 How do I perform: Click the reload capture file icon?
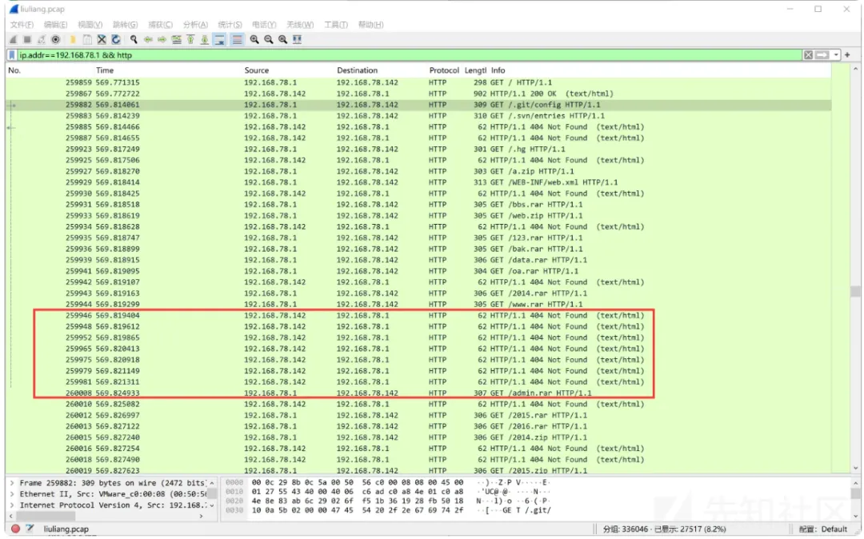116,39
